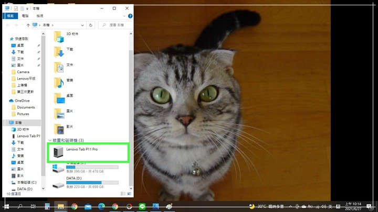
Task: Select the 下載 folder icon in main pane
Action: pyautogui.click(x=59, y=52)
